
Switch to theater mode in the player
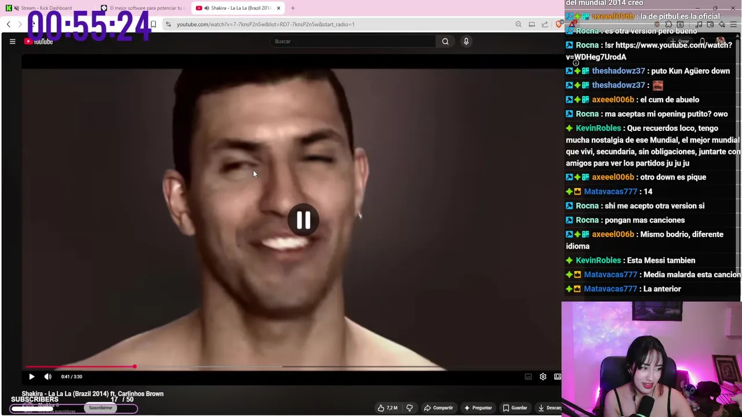[x=557, y=376]
